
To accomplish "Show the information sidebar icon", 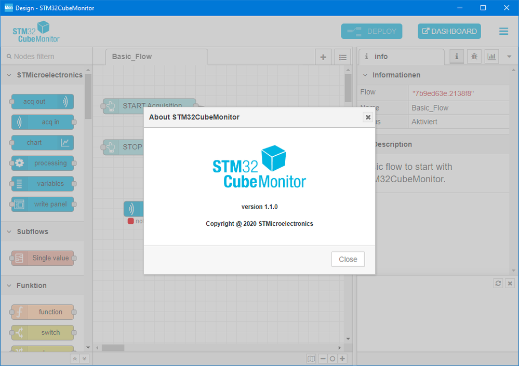I will 457,57.
